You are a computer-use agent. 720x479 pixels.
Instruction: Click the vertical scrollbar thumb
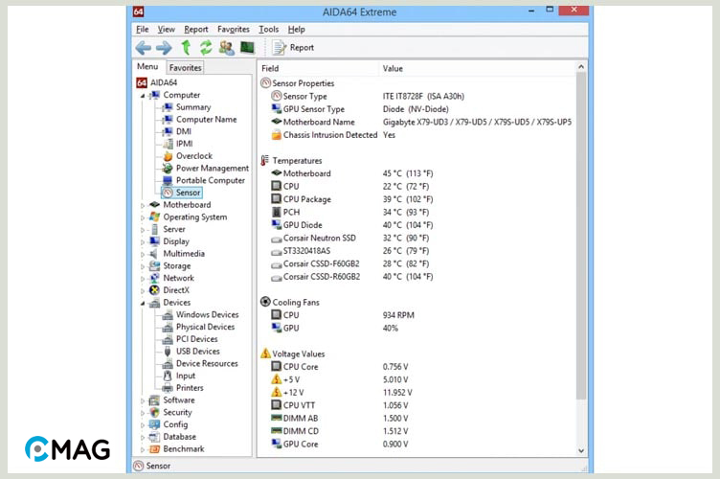pyautogui.click(x=581, y=236)
